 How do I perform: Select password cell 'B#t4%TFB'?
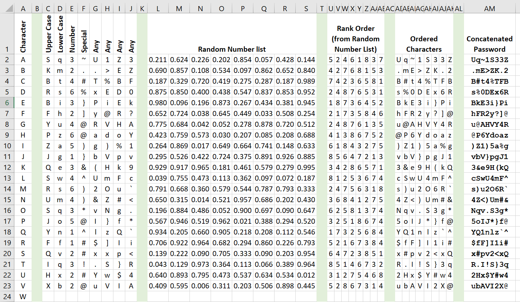coord(489,81)
